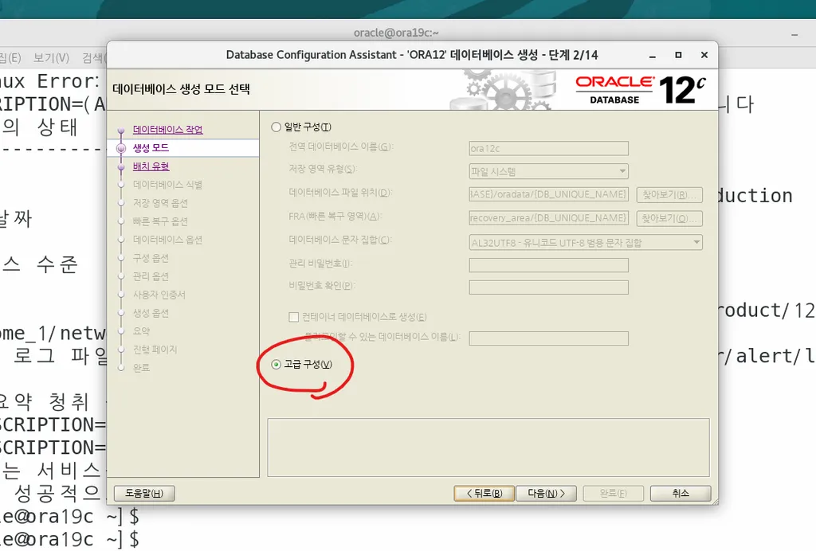Select the 일반 구성 radio button
Screen dimensions: 816x551
click(276, 127)
